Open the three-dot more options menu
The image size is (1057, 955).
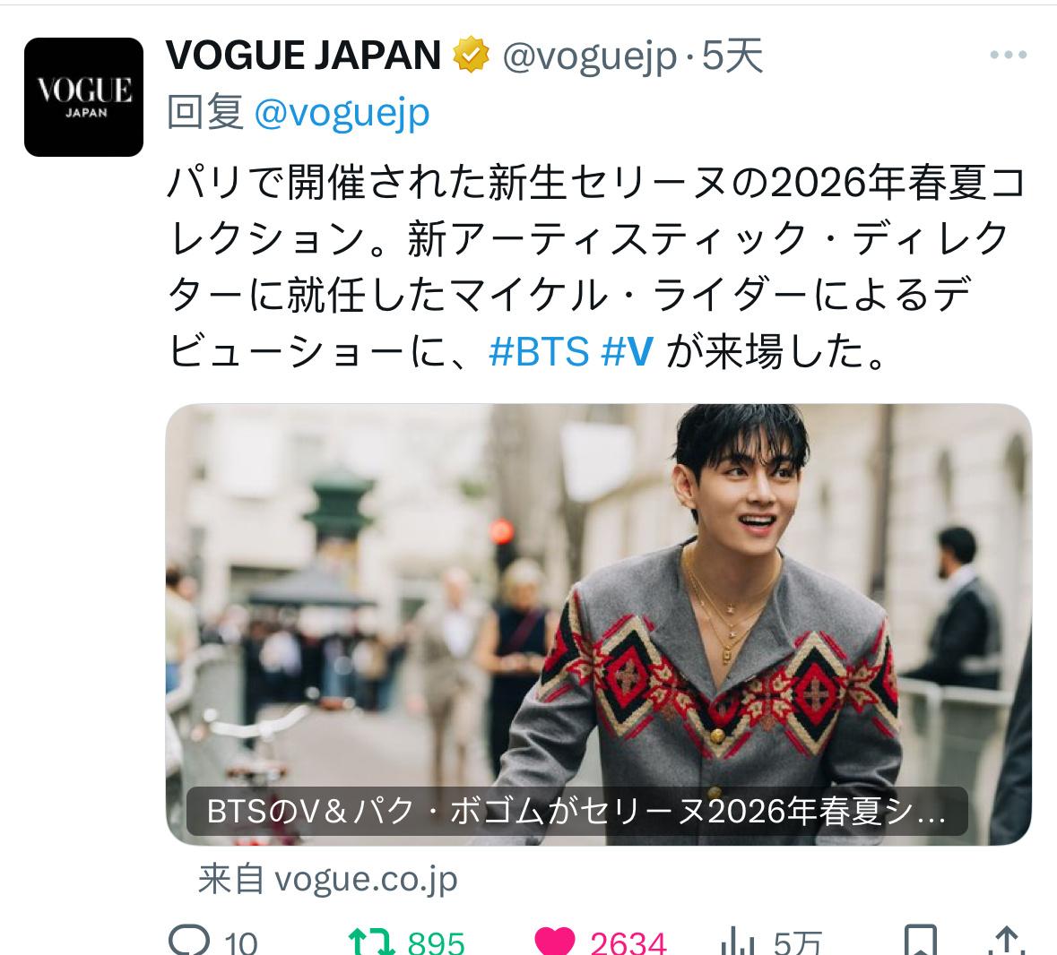pos(1008,55)
